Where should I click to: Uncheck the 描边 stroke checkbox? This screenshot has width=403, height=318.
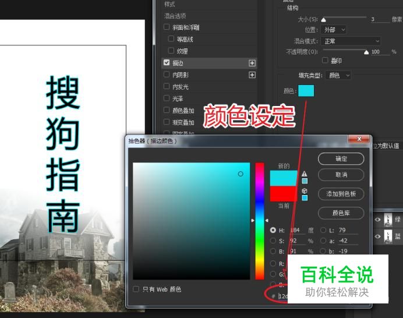[167, 62]
